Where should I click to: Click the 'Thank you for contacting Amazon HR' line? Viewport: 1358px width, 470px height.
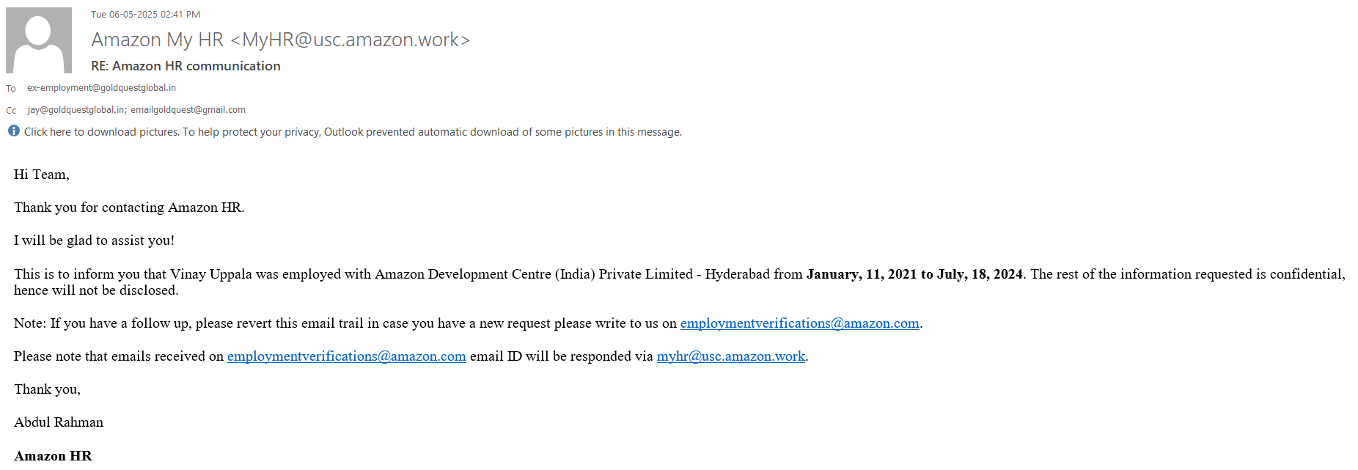tap(129, 208)
